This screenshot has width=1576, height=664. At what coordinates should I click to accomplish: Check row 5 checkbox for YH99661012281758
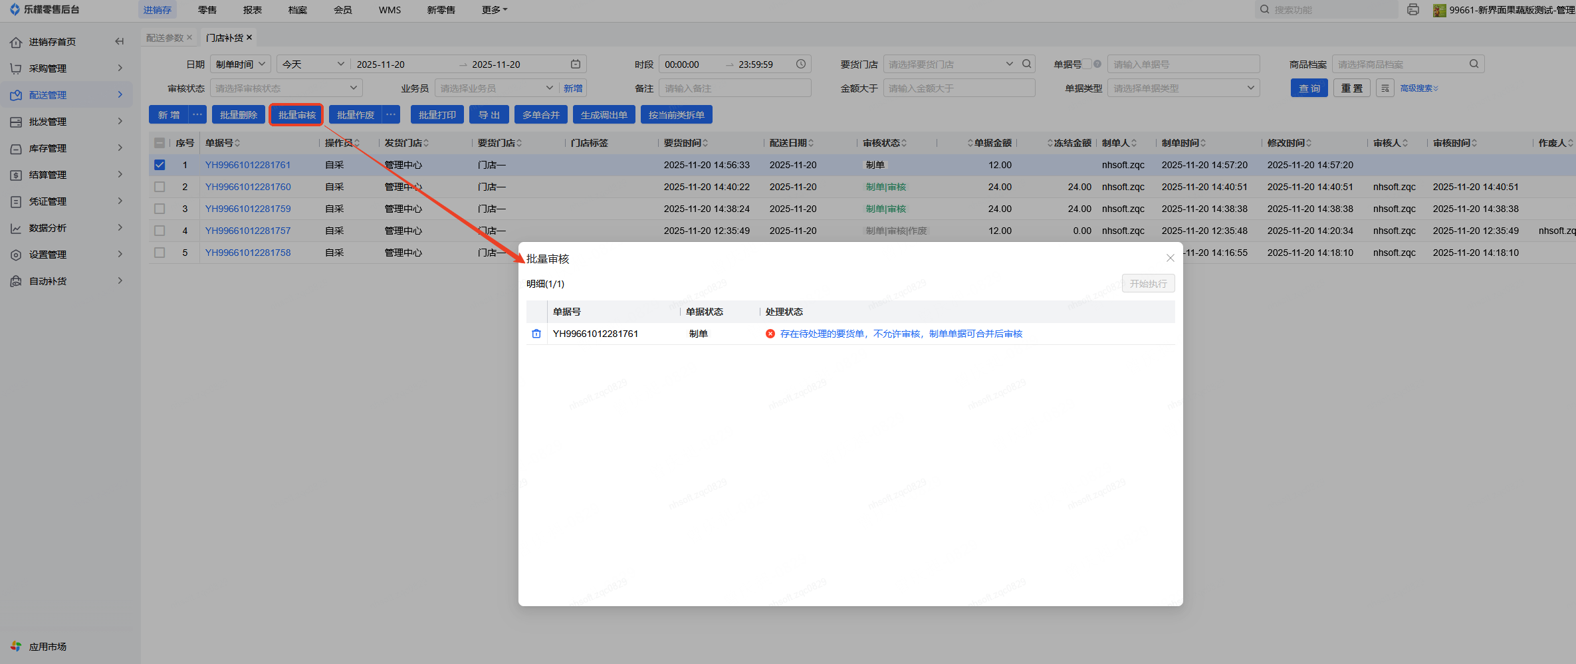click(x=160, y=253)
